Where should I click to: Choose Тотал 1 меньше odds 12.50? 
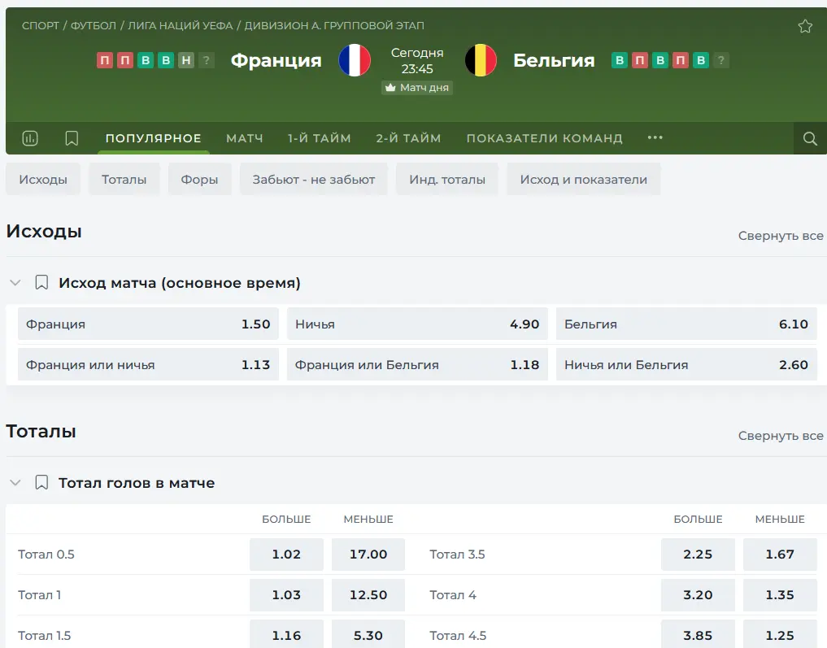368,595
